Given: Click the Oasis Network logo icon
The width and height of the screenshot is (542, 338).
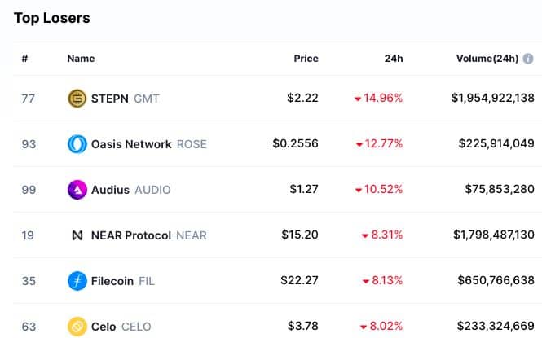Looking at the screenshot, I should (x=77, y=144).
